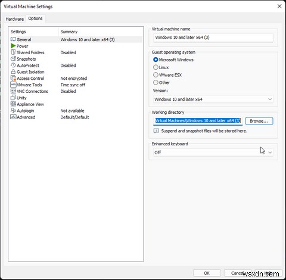The height and width of the screenshot is (280, 286).
Task: Click 'Time sync off' summary text
Action: pos(73,85)
